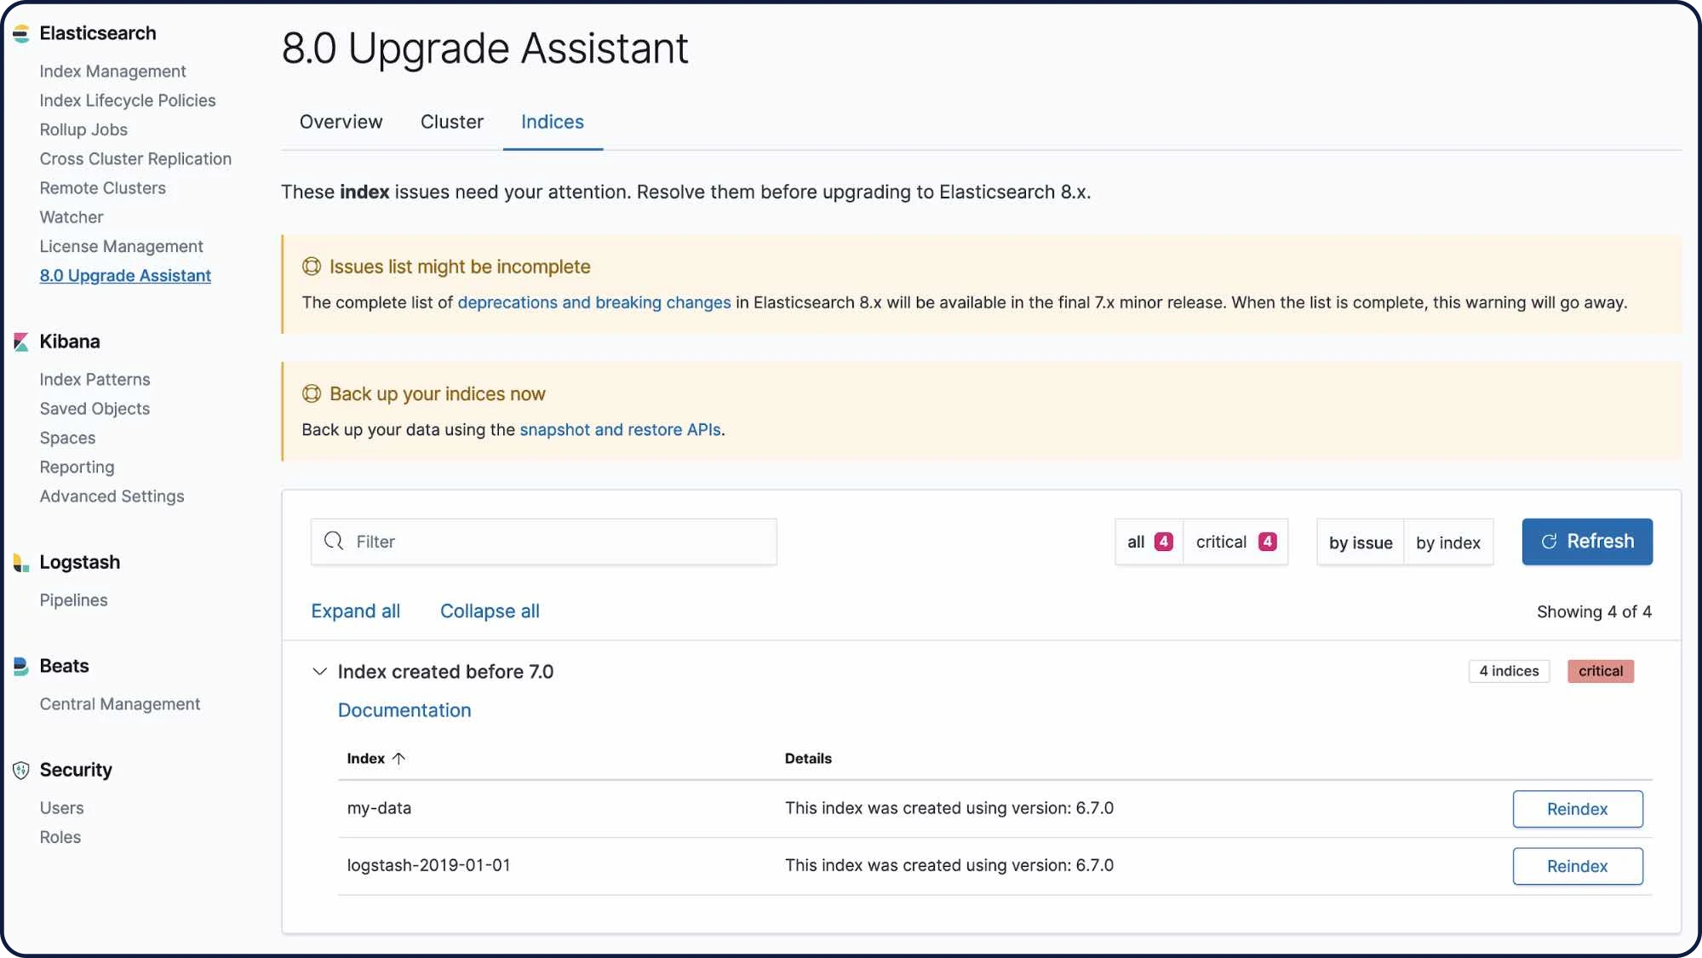This screenshot has height=958, width=1702.
Task: Open 'snapshot and restore APIs' link
Action: pyautogui.click(x=620, y=429)
